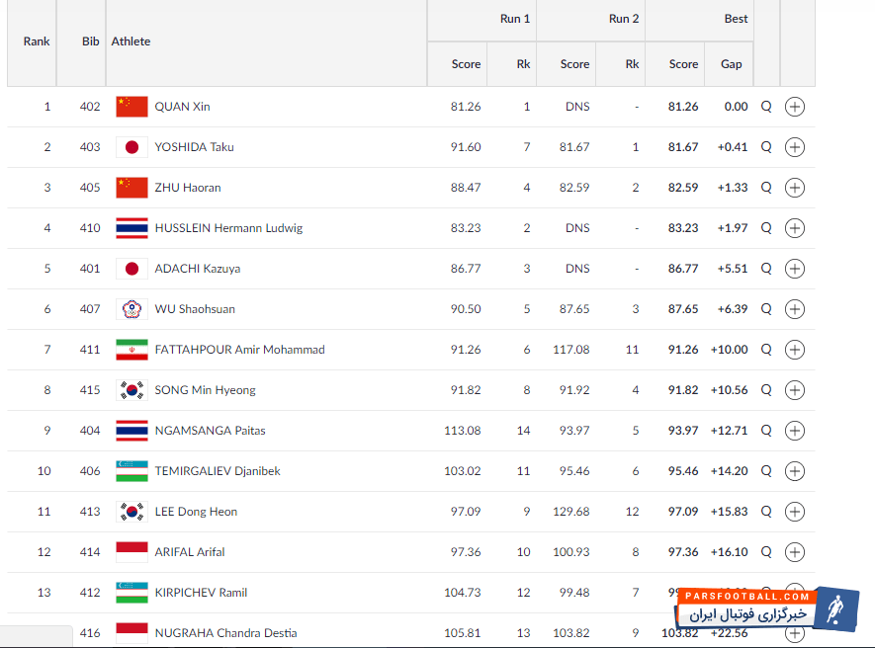Expand LEE Dong Heon row details
Screen dimensions: 875x648
click(794, 512)
